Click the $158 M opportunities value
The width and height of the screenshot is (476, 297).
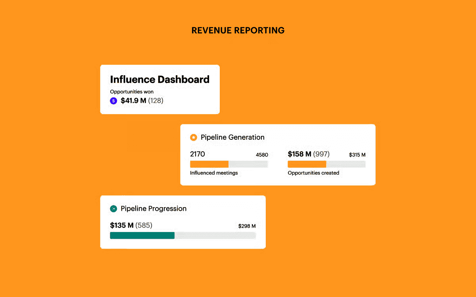(299, 154)
